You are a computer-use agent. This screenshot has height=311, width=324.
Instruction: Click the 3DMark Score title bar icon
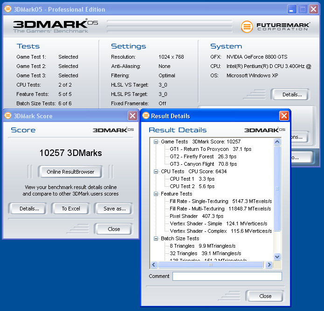[8, 115]
